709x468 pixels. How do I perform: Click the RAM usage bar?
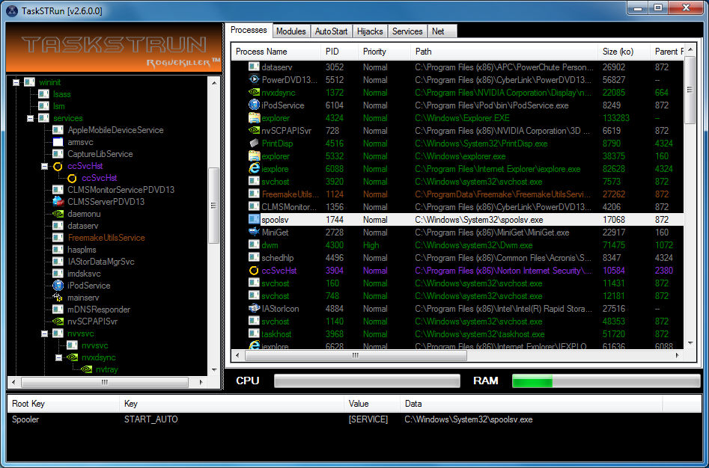606,381
